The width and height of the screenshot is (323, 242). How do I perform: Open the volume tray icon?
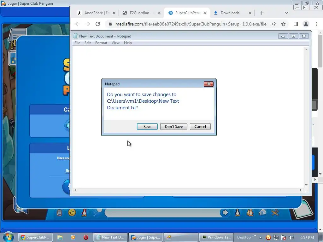291,238
